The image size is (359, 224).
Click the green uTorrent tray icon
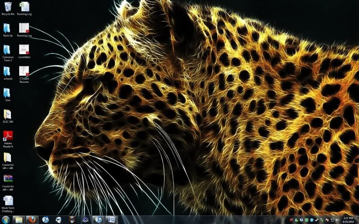pos(306,220)
